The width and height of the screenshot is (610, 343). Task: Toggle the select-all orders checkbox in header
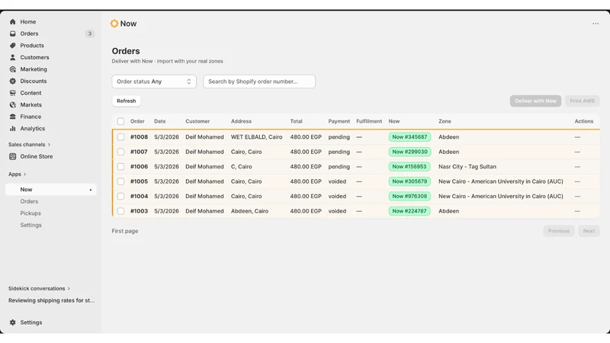point(120,121)
